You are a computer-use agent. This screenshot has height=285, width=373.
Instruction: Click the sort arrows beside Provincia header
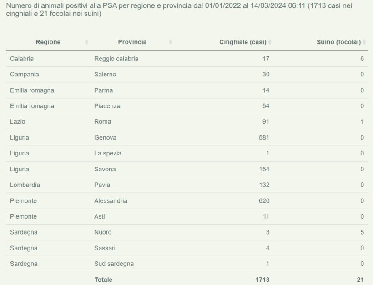[170, 42]
